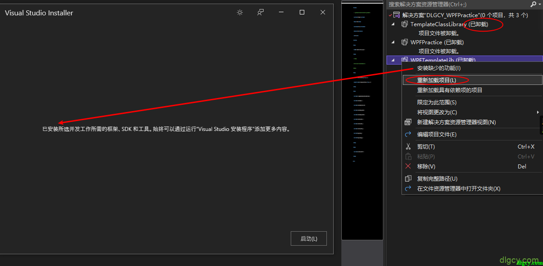543x266 pixels.
Task: Collapse the TemplateClassLibrary project node
Action: pos(392,24)
